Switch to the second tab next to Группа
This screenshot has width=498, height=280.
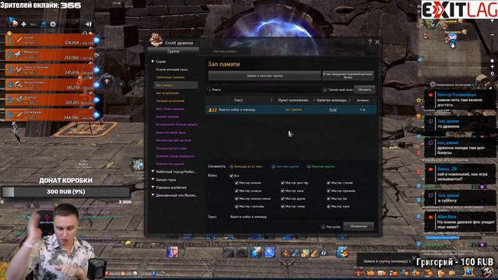click(225, 51)
